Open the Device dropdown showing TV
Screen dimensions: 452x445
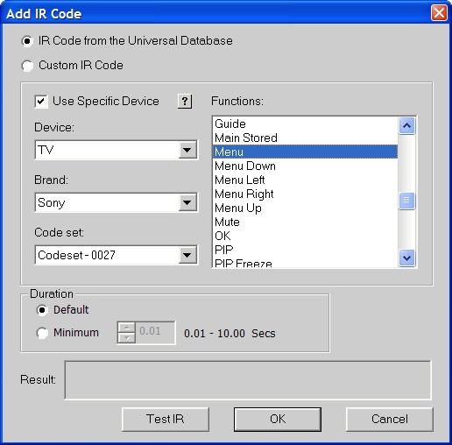187,150
